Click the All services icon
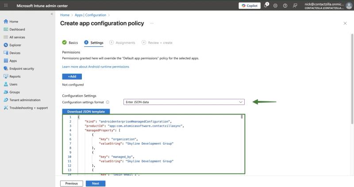The height and width of the screenshot is (187, 354). (x=6, y=37)
